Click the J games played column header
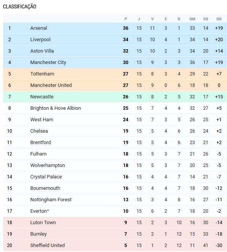Image resolution: width=227 pixels, height=252 pixels. click(139, 19)
